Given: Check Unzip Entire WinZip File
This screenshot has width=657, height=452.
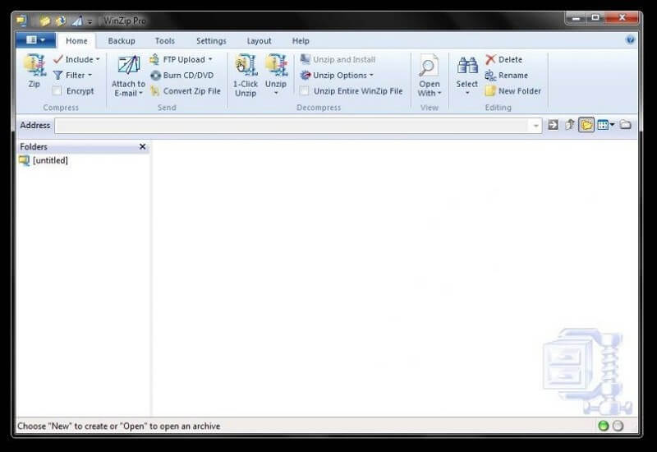Looking at the screenshot, I should point(305,91).
